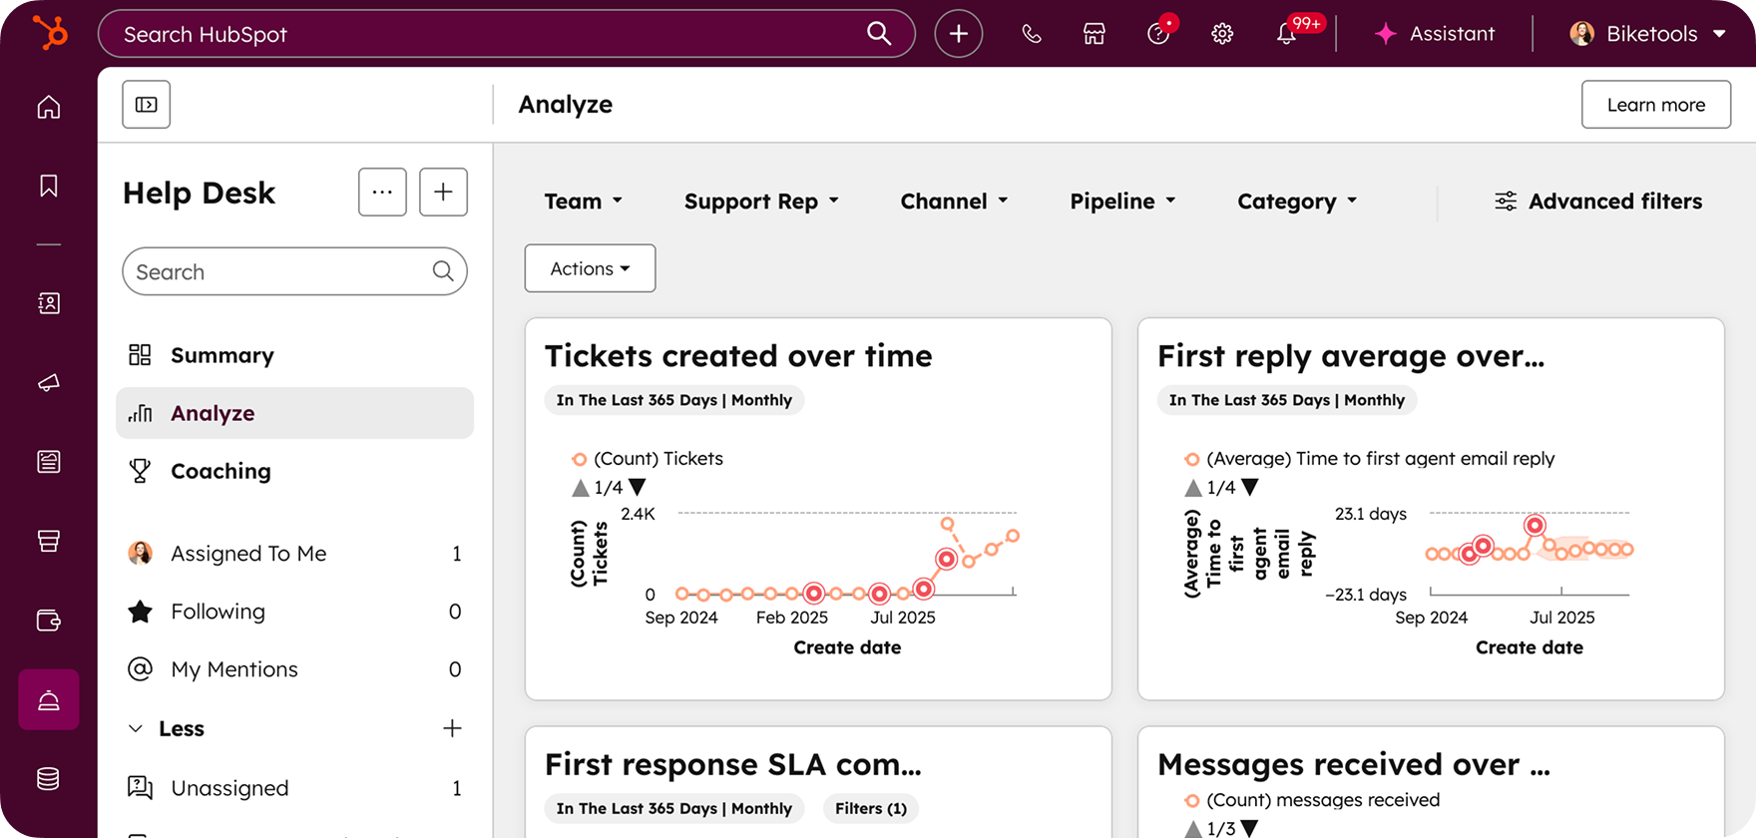The height and width of the screenshot is (838, 1756).
Task: Click the Tickets created over time title
Action: pyautogui.click(x=738, y=356)
